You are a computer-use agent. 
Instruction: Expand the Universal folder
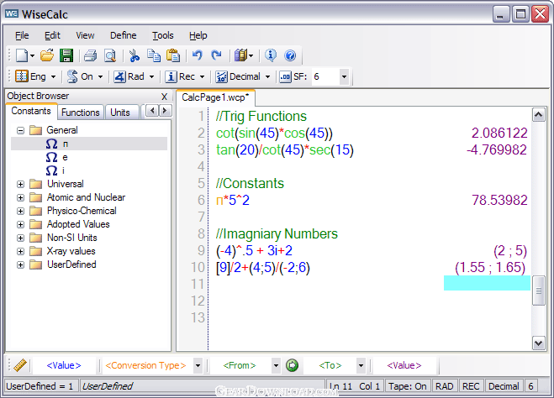click(x=20, y=184)
